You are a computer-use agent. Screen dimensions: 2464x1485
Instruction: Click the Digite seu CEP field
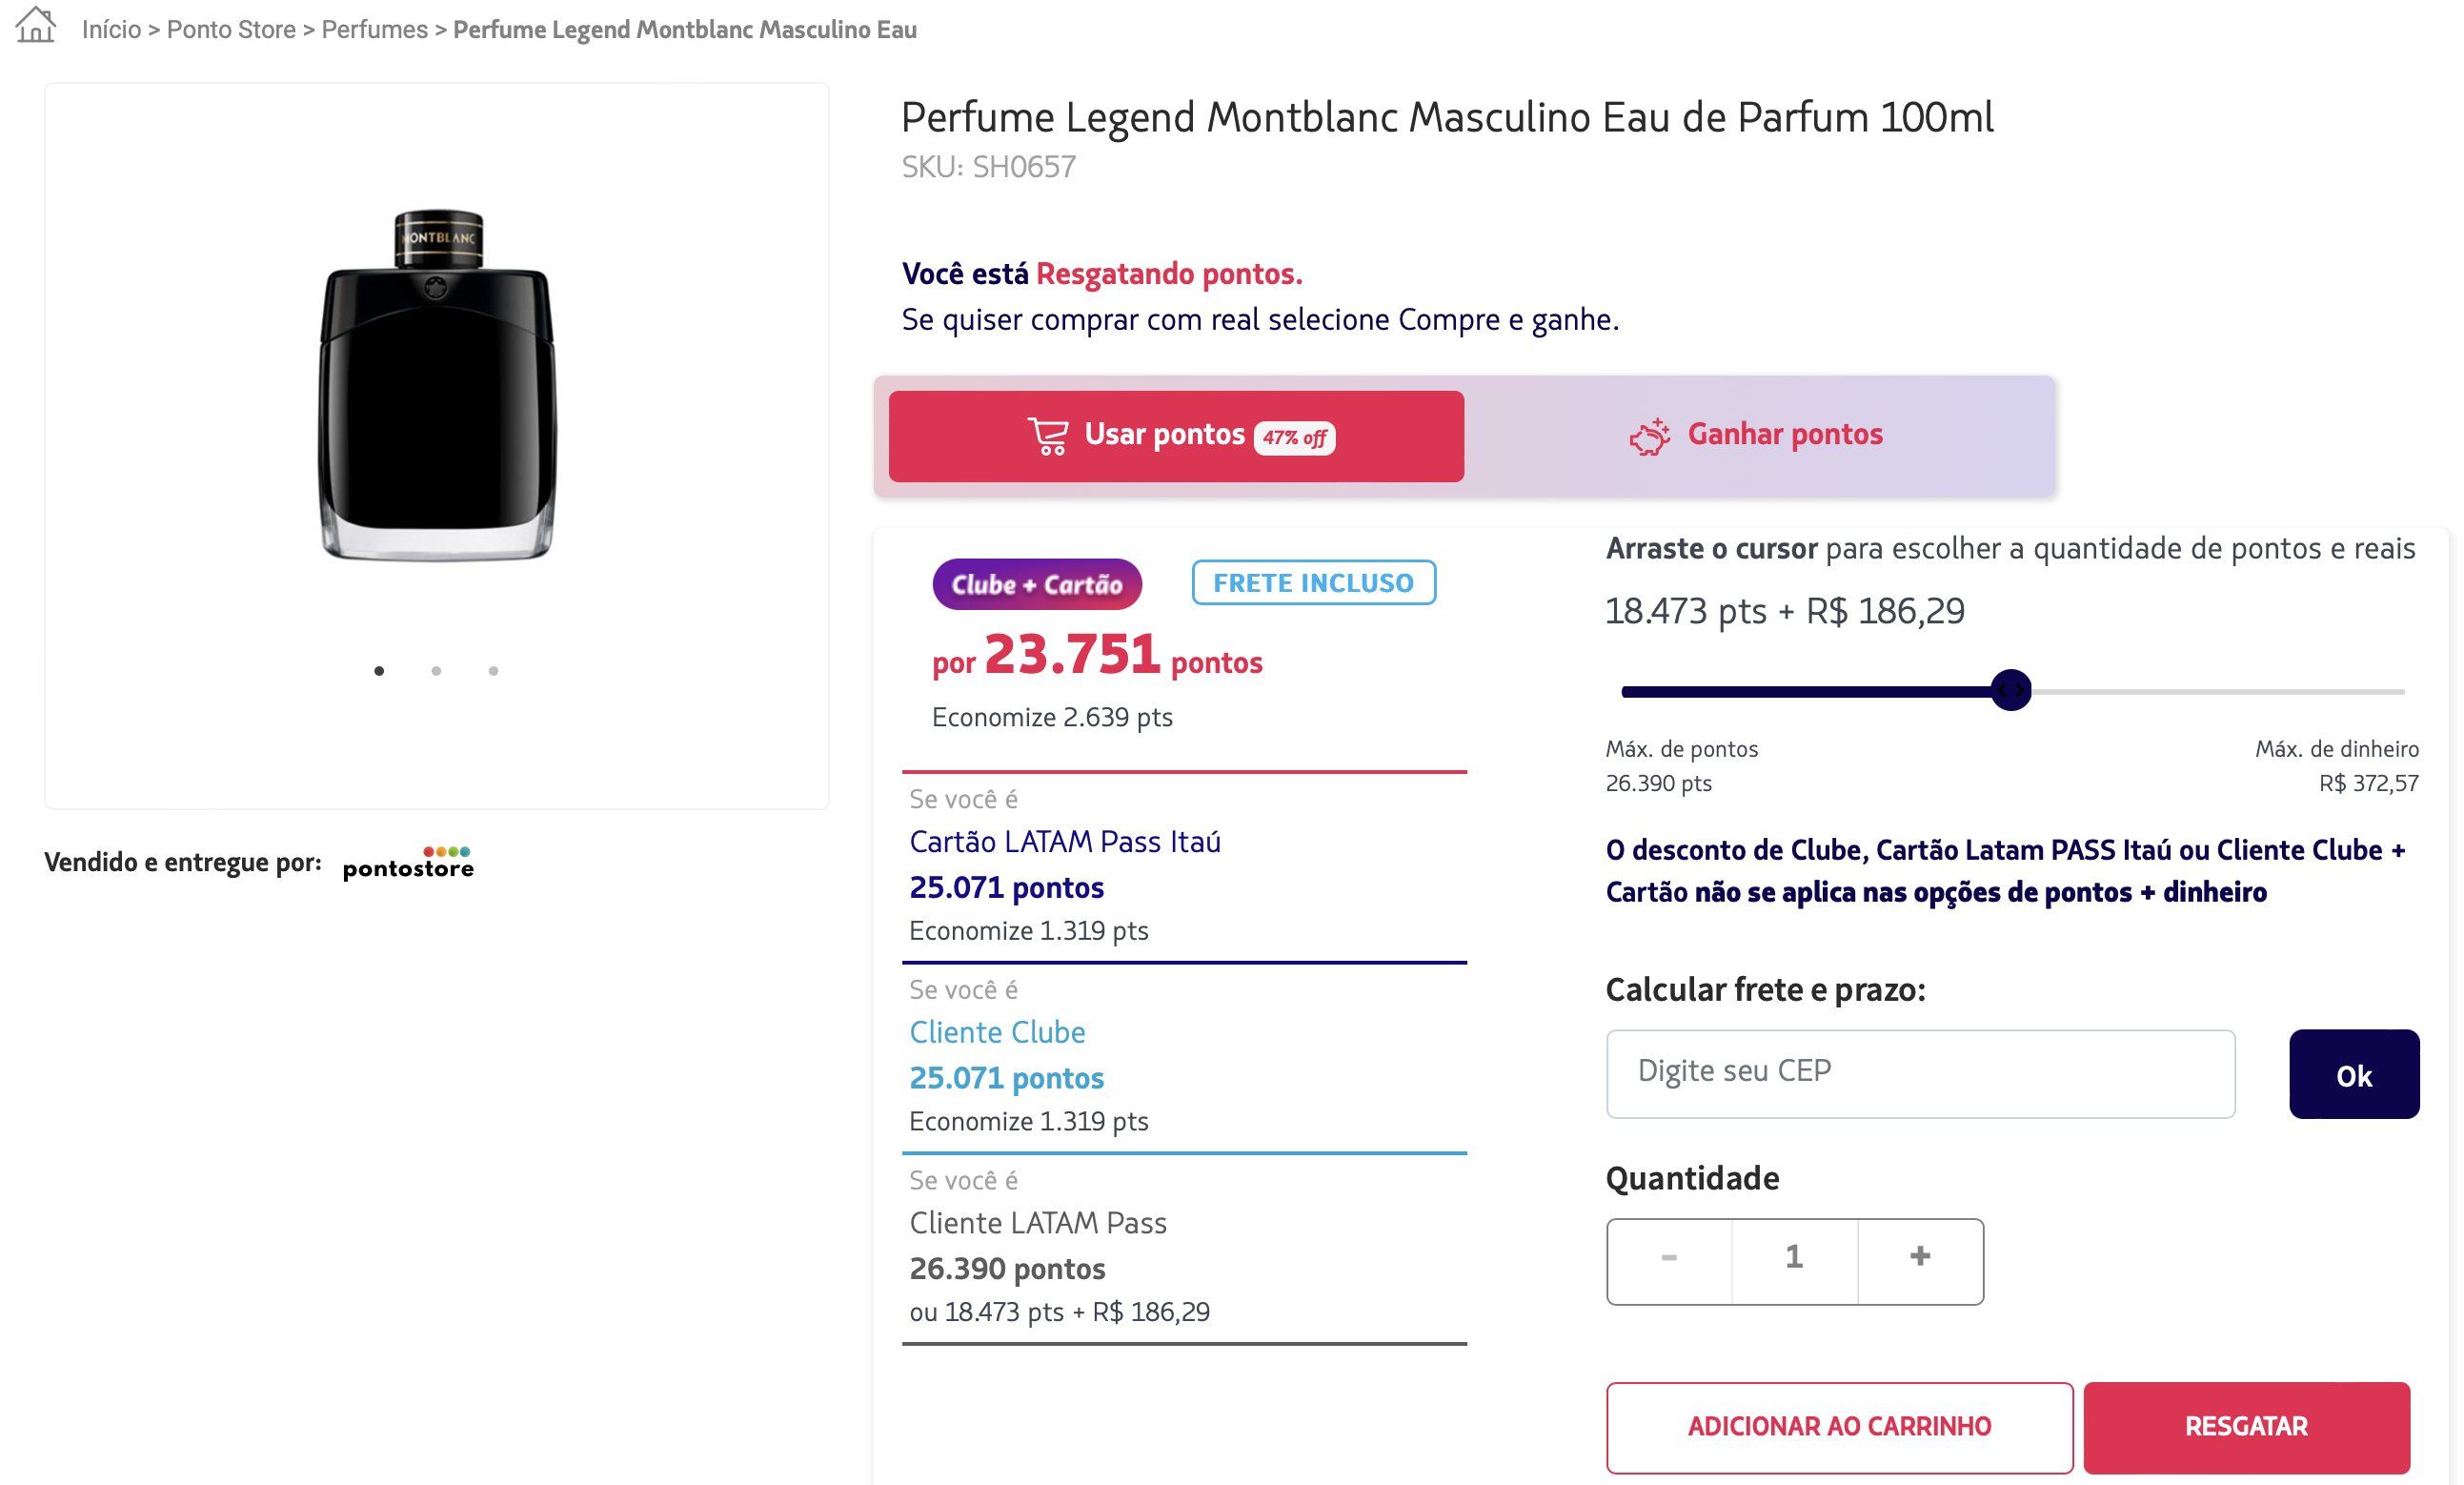pyautogui.click(x=1920, y=1074)
